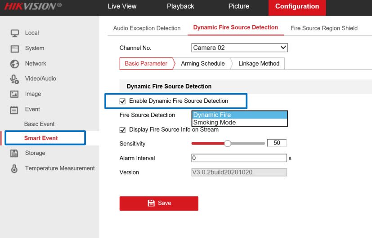Click the Alarm Interval input field

tap(239, 158)
